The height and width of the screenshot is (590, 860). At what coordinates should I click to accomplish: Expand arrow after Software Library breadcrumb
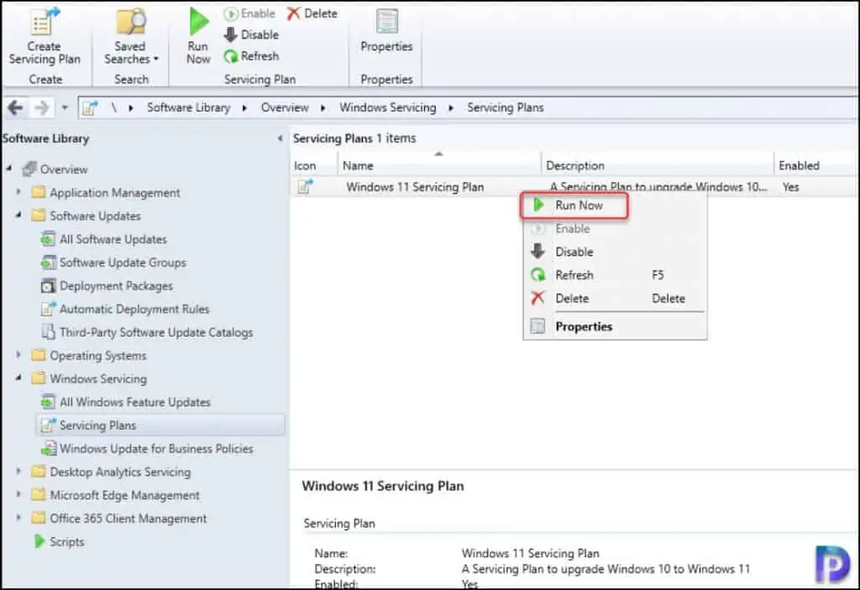[244, 108]
